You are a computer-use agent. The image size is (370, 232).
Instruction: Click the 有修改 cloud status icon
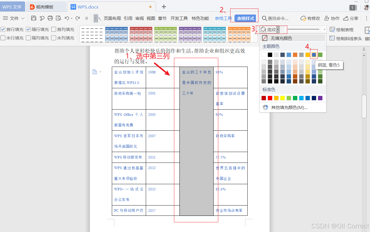coord(303,18)
